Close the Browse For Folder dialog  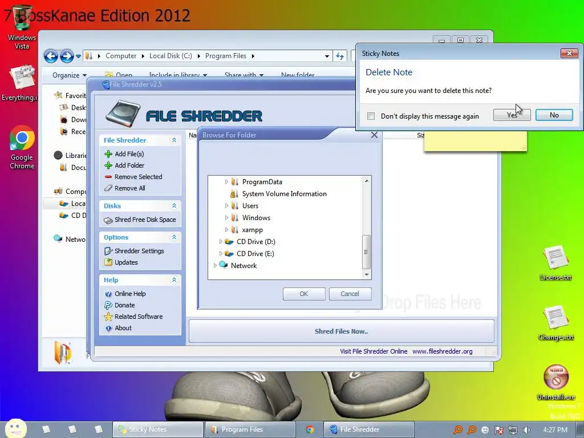374,135
